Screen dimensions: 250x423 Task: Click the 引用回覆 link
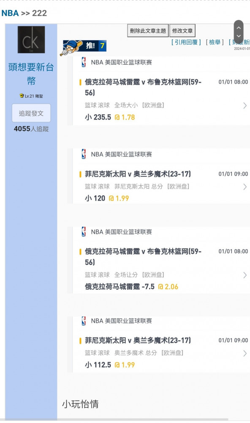(x=186, y=42)
